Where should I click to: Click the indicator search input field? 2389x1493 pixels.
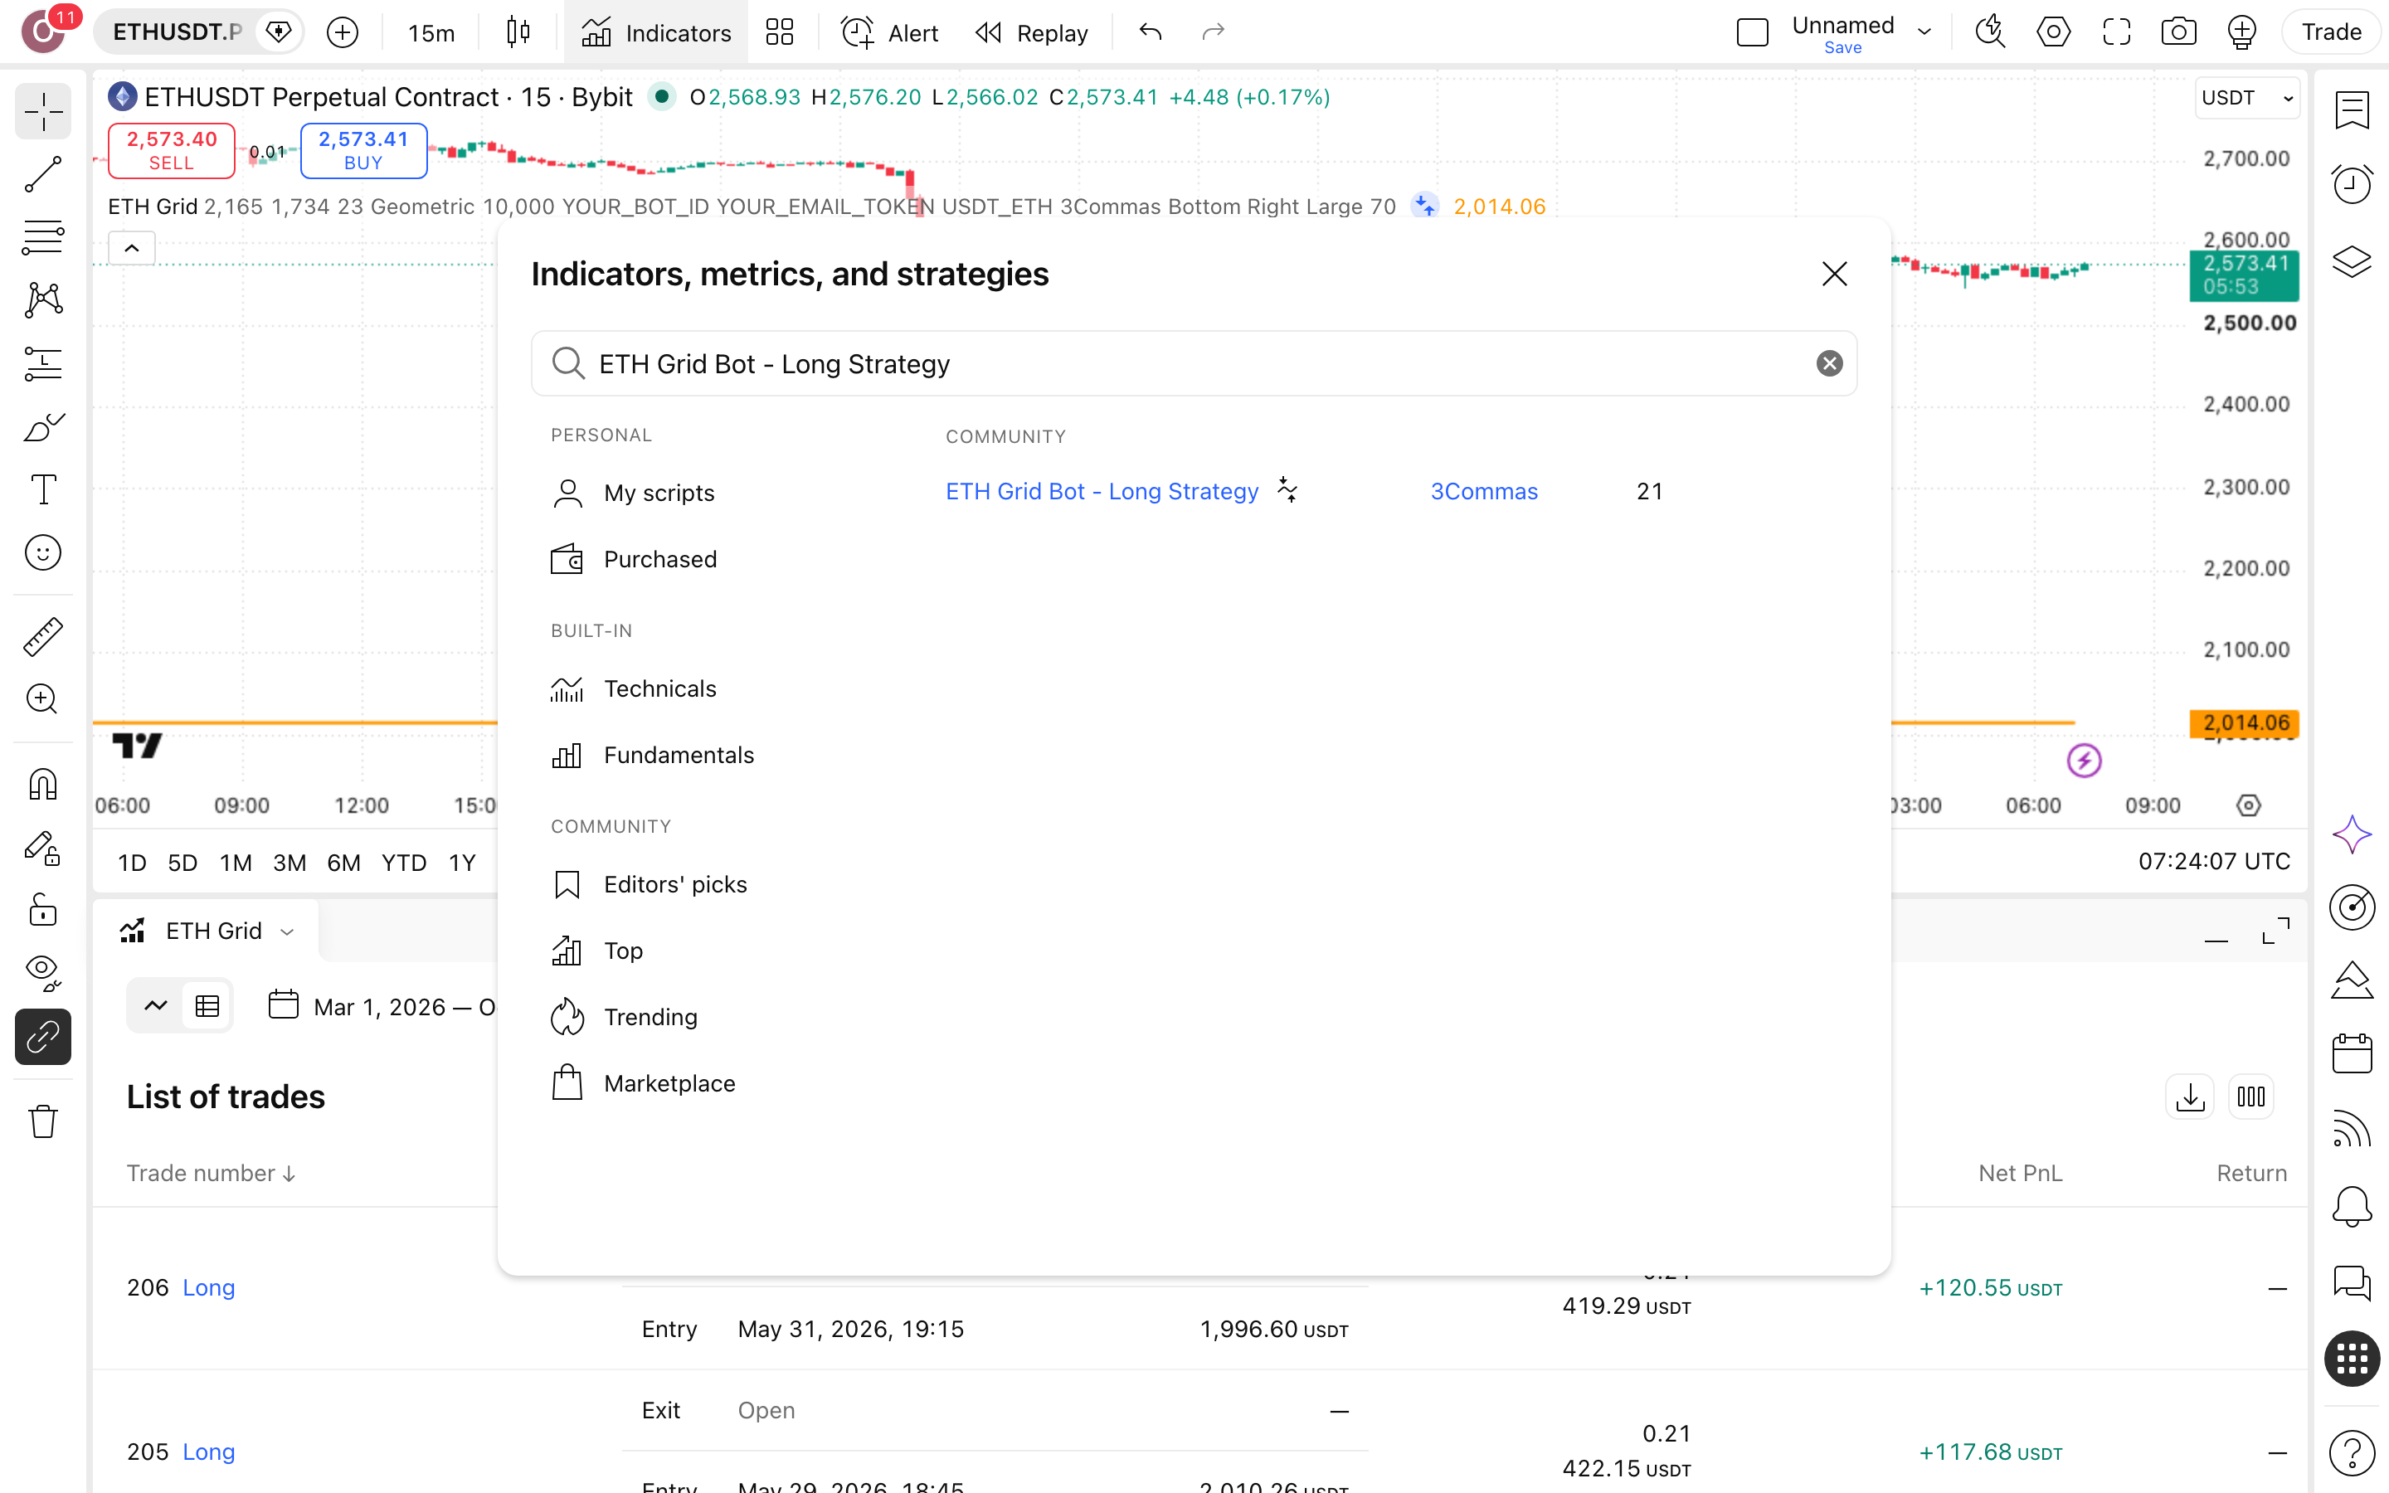click(x=1194, y=363)
